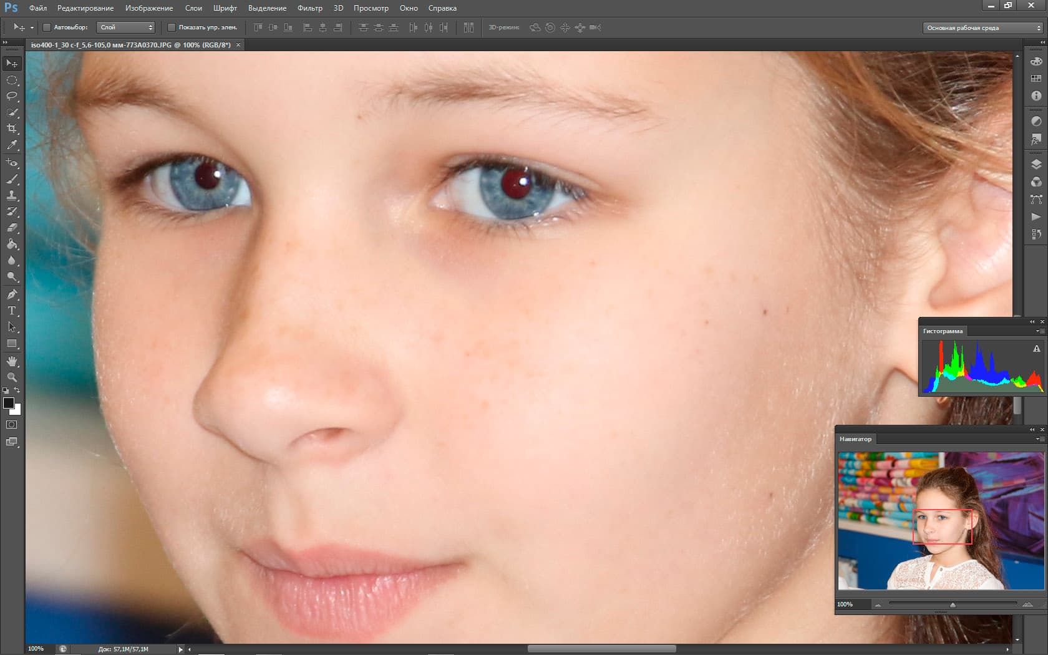Image resolution: width=1048 pixels, height=655 pixels.
Task: Click the zoom out button in Navigator
Action: (x=878, y=604)
